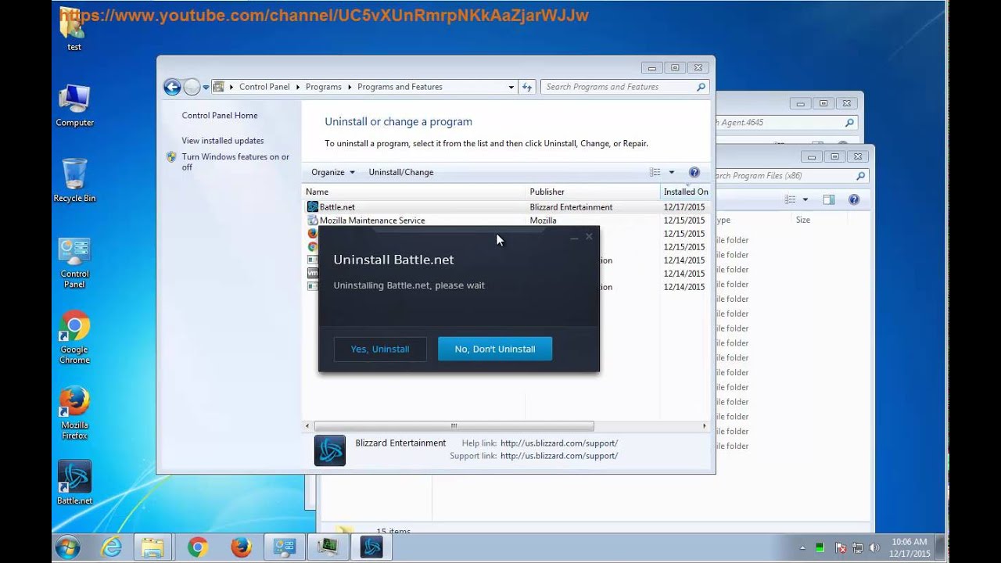The height and width of the screenshot is (563, 1001).
Task: Open recent pages dropdown beside forward arrow
Action: (x=206, y=88)
